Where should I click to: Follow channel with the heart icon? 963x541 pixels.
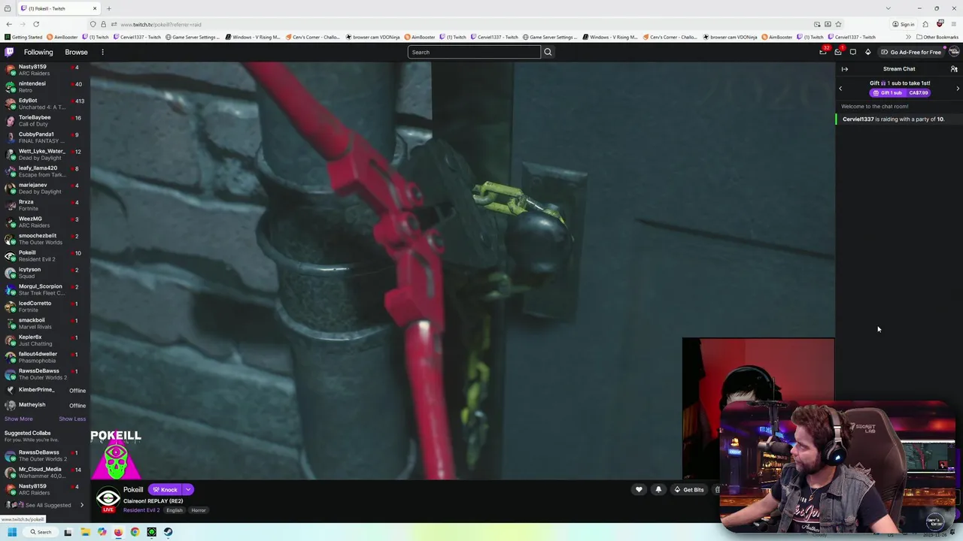(x=639, y=490)
